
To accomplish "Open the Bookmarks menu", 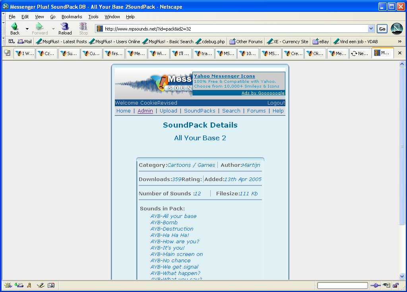I will 72,17.
